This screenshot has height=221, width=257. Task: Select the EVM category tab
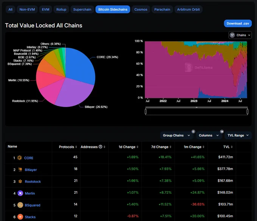[x=46, y=9]
